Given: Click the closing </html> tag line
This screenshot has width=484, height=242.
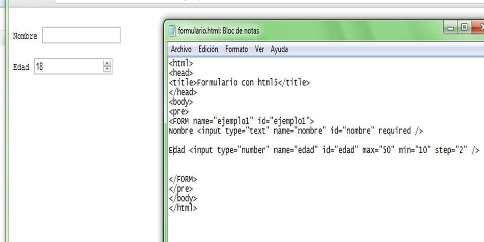Looking at the screenshot, I should [183, 208].
